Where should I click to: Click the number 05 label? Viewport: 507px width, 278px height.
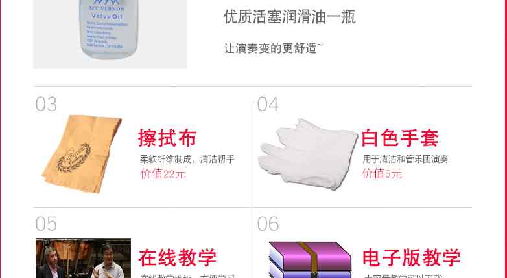point(46,224)
